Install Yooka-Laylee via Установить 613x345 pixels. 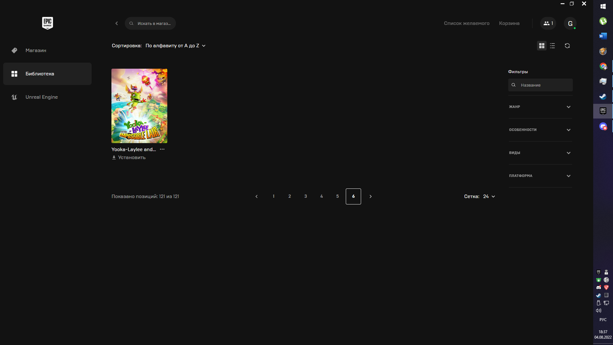point(129,157)
